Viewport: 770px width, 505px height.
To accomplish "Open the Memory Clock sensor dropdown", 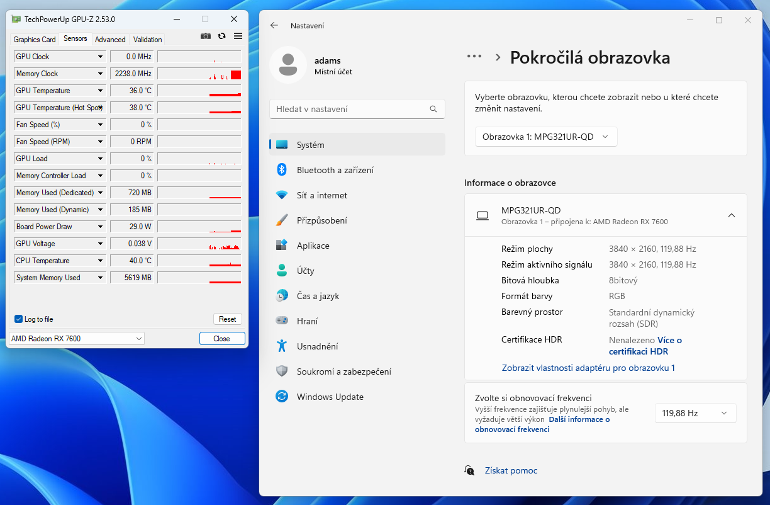I will pyautogui.click(x=100, y=74).
